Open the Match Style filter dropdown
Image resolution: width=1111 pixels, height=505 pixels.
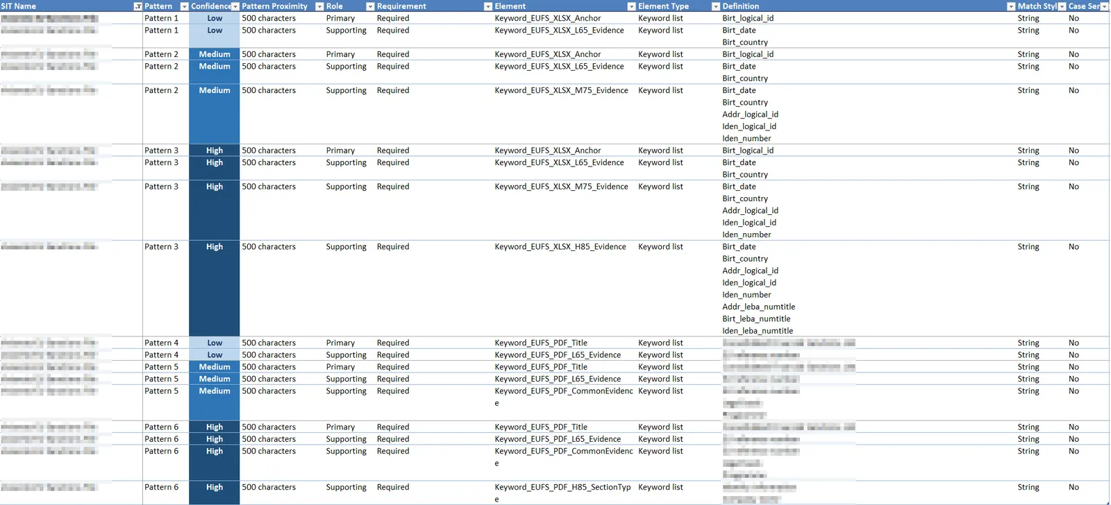pyautogui.click(x=1062, y=6)
